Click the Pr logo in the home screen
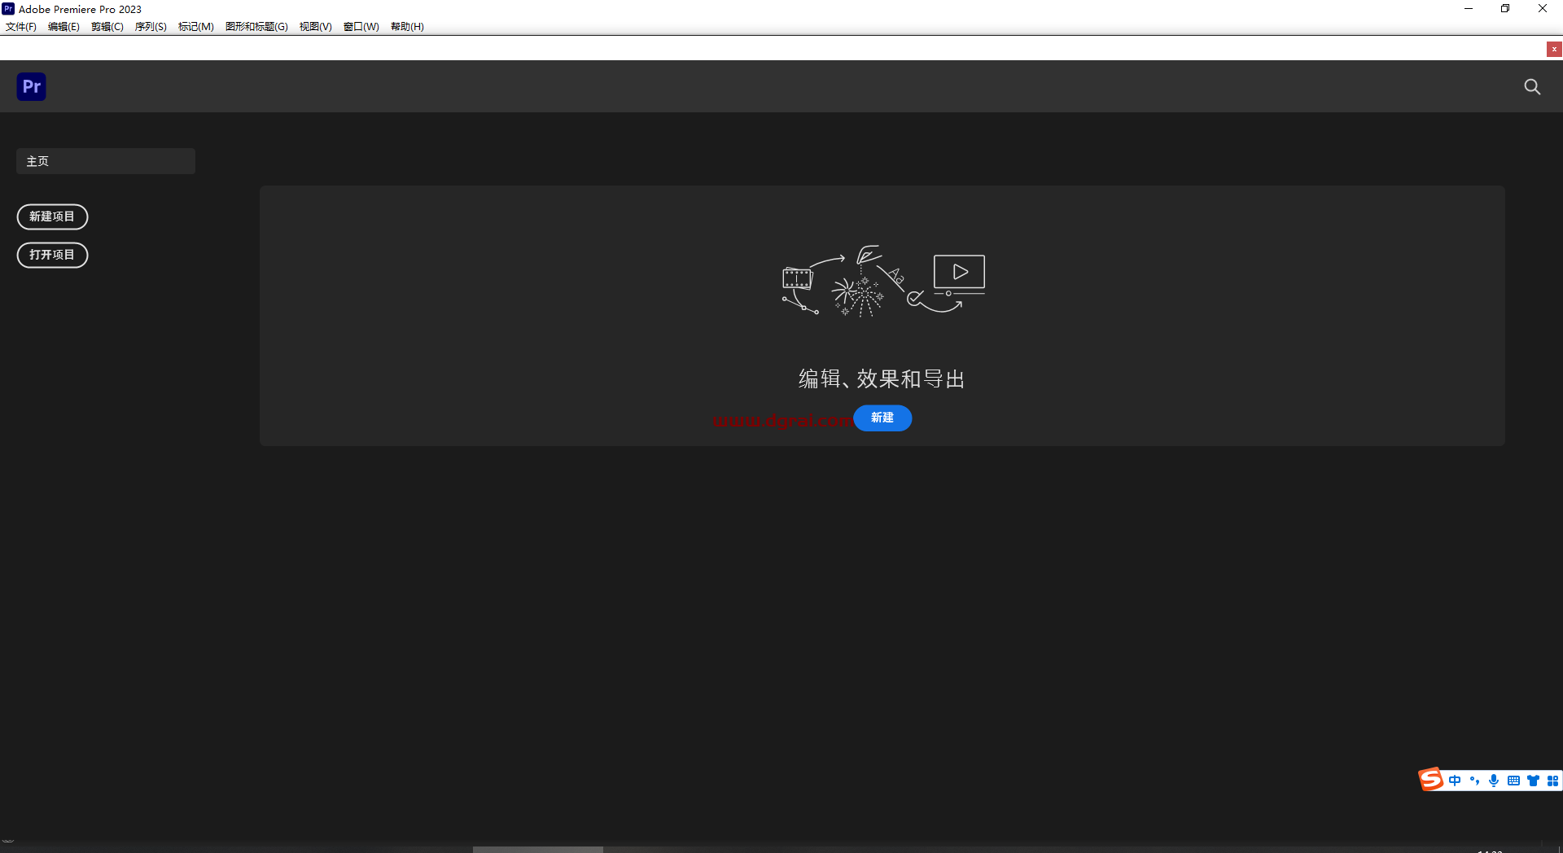Image resolution: width=1563 pixels, height=853 pixels. point(31,86)
